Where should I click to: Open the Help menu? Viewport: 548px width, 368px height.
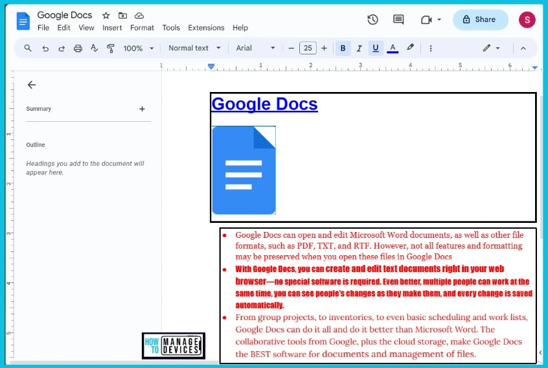point(240,28)
